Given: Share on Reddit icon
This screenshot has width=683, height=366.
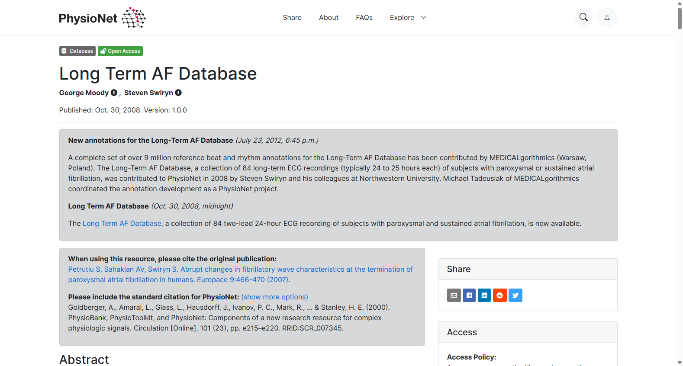Looking at the screenshot, I should [x=500, y=295].
